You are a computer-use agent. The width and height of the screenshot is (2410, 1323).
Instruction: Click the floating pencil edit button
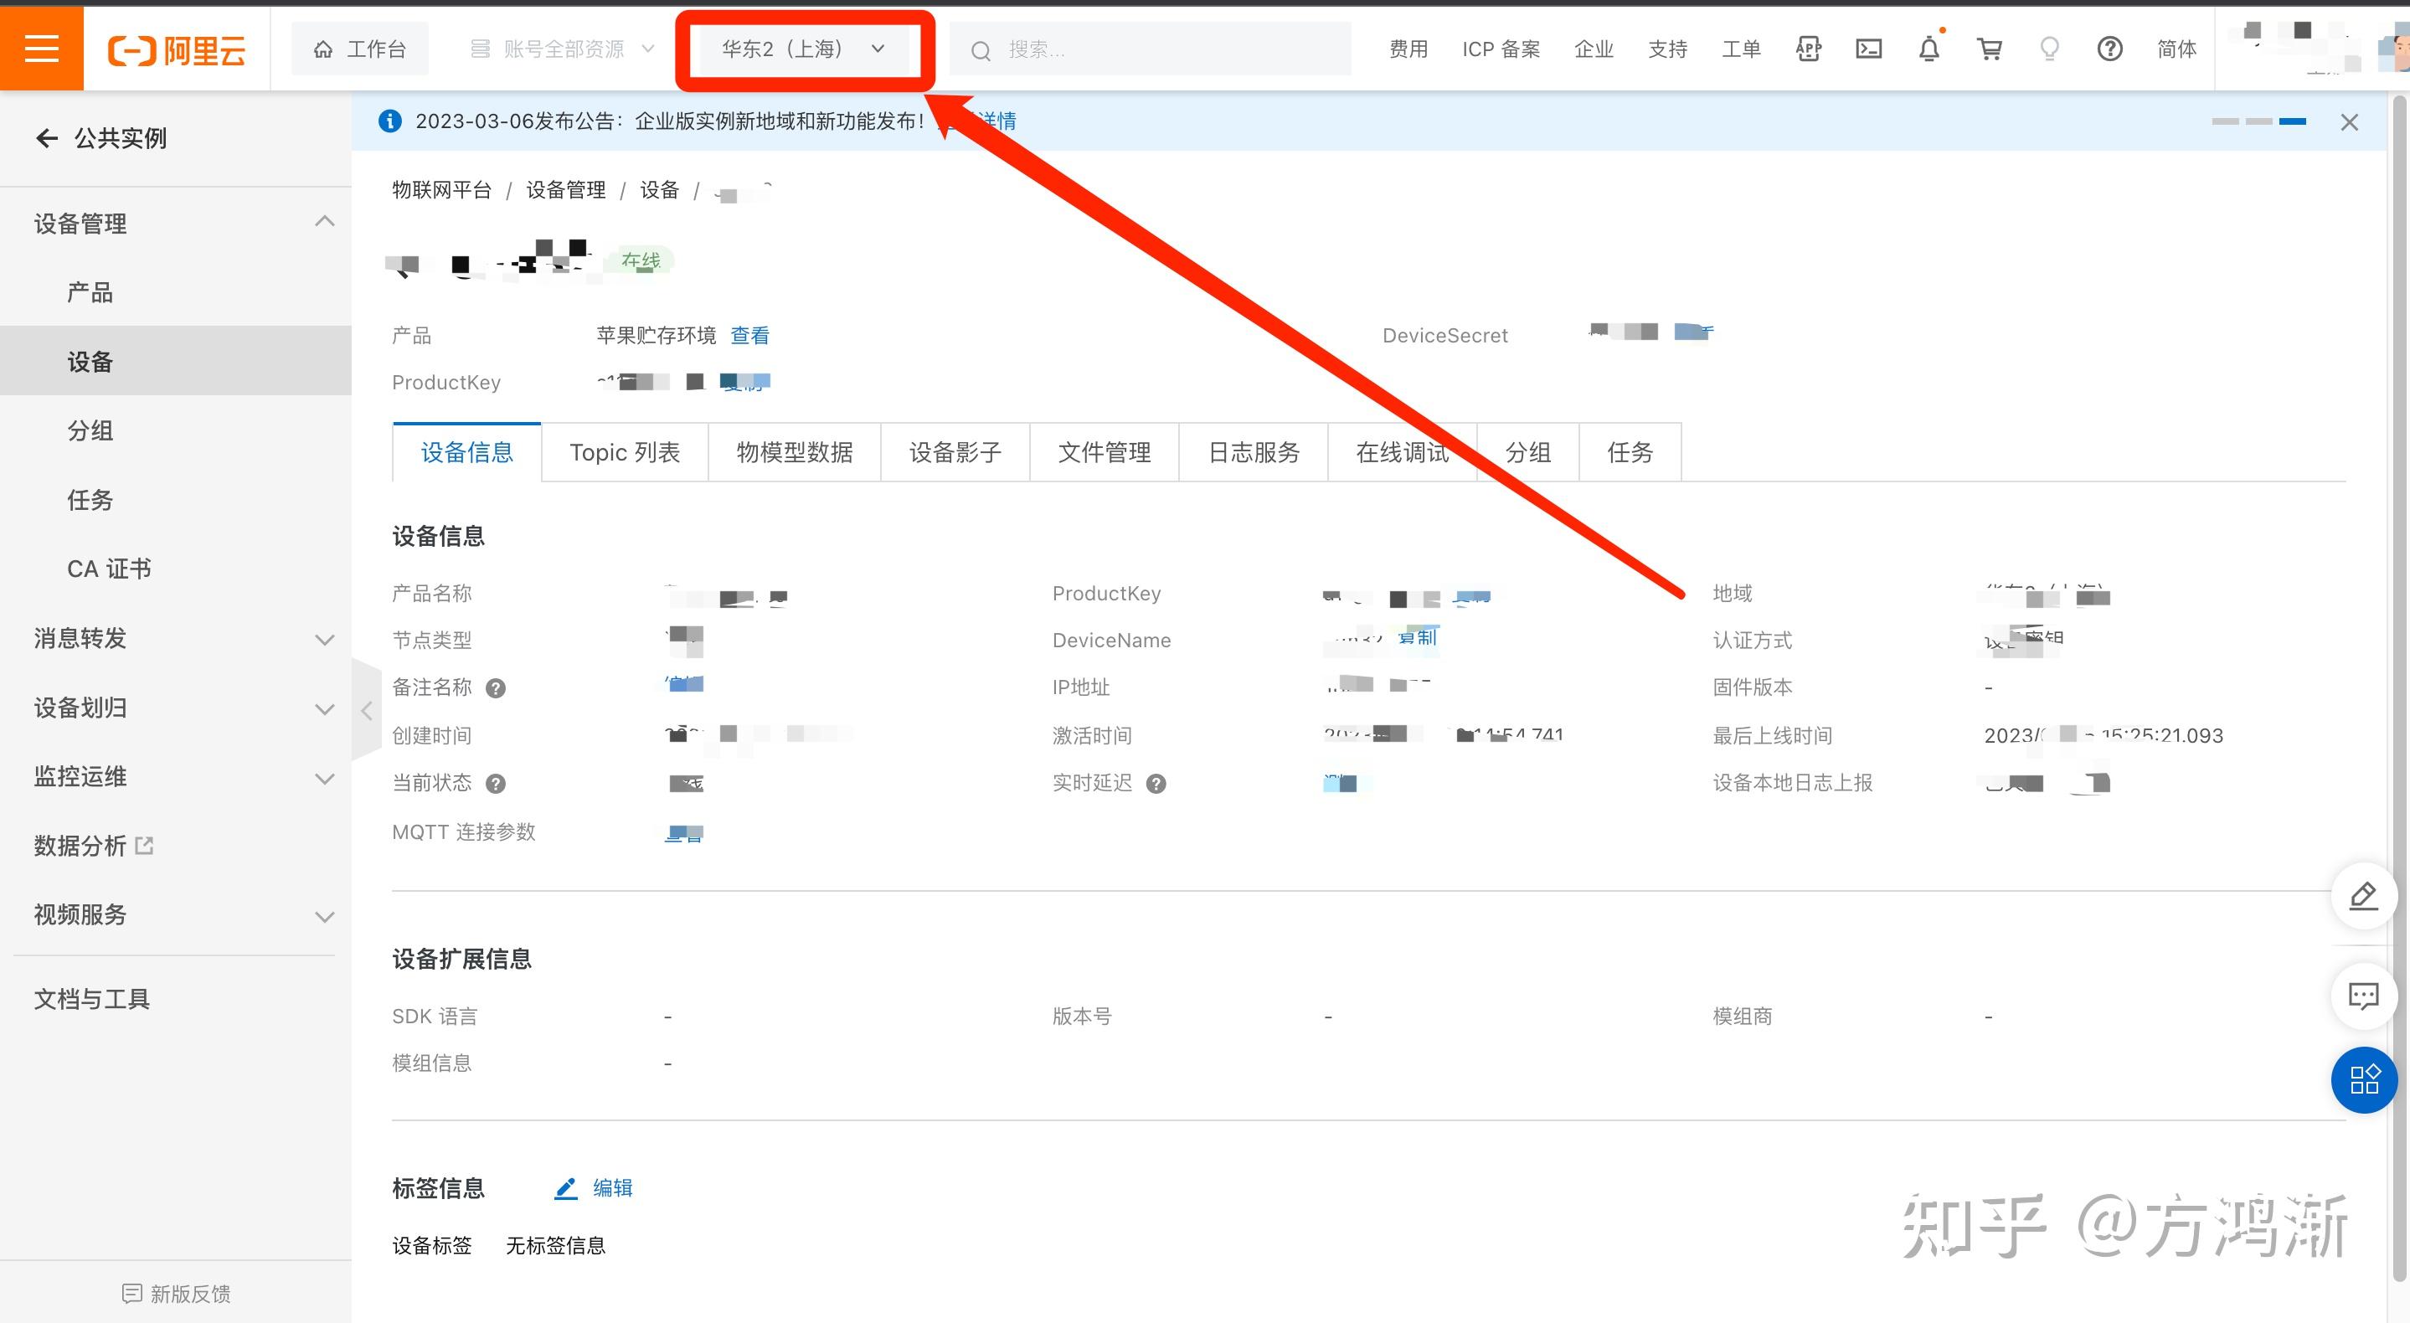click(x=2363, y=896)
